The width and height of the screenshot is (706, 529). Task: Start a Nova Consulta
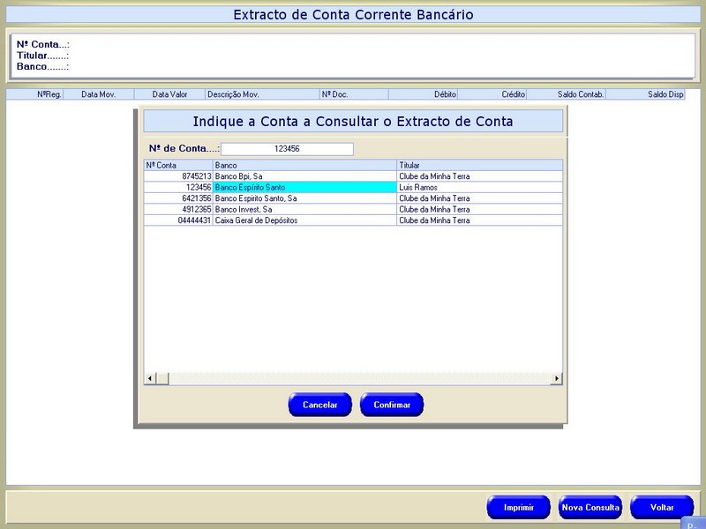590,508
